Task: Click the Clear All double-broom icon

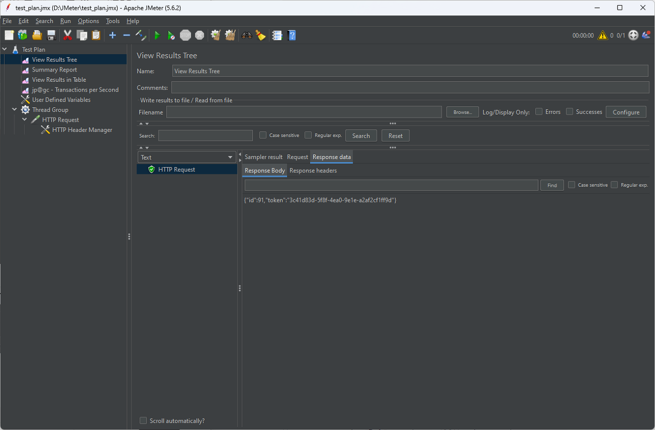Action: 230,35
